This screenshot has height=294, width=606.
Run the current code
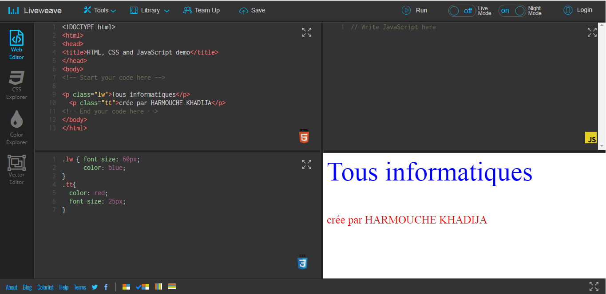pyautogui.click(x=414, y=10)
